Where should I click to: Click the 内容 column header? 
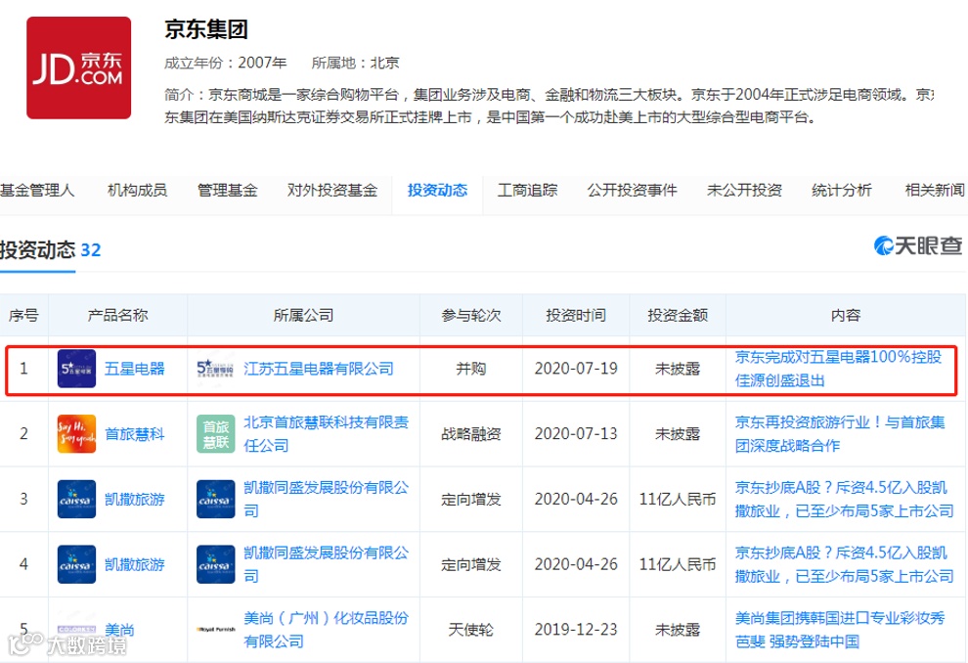tap(846, 316)
